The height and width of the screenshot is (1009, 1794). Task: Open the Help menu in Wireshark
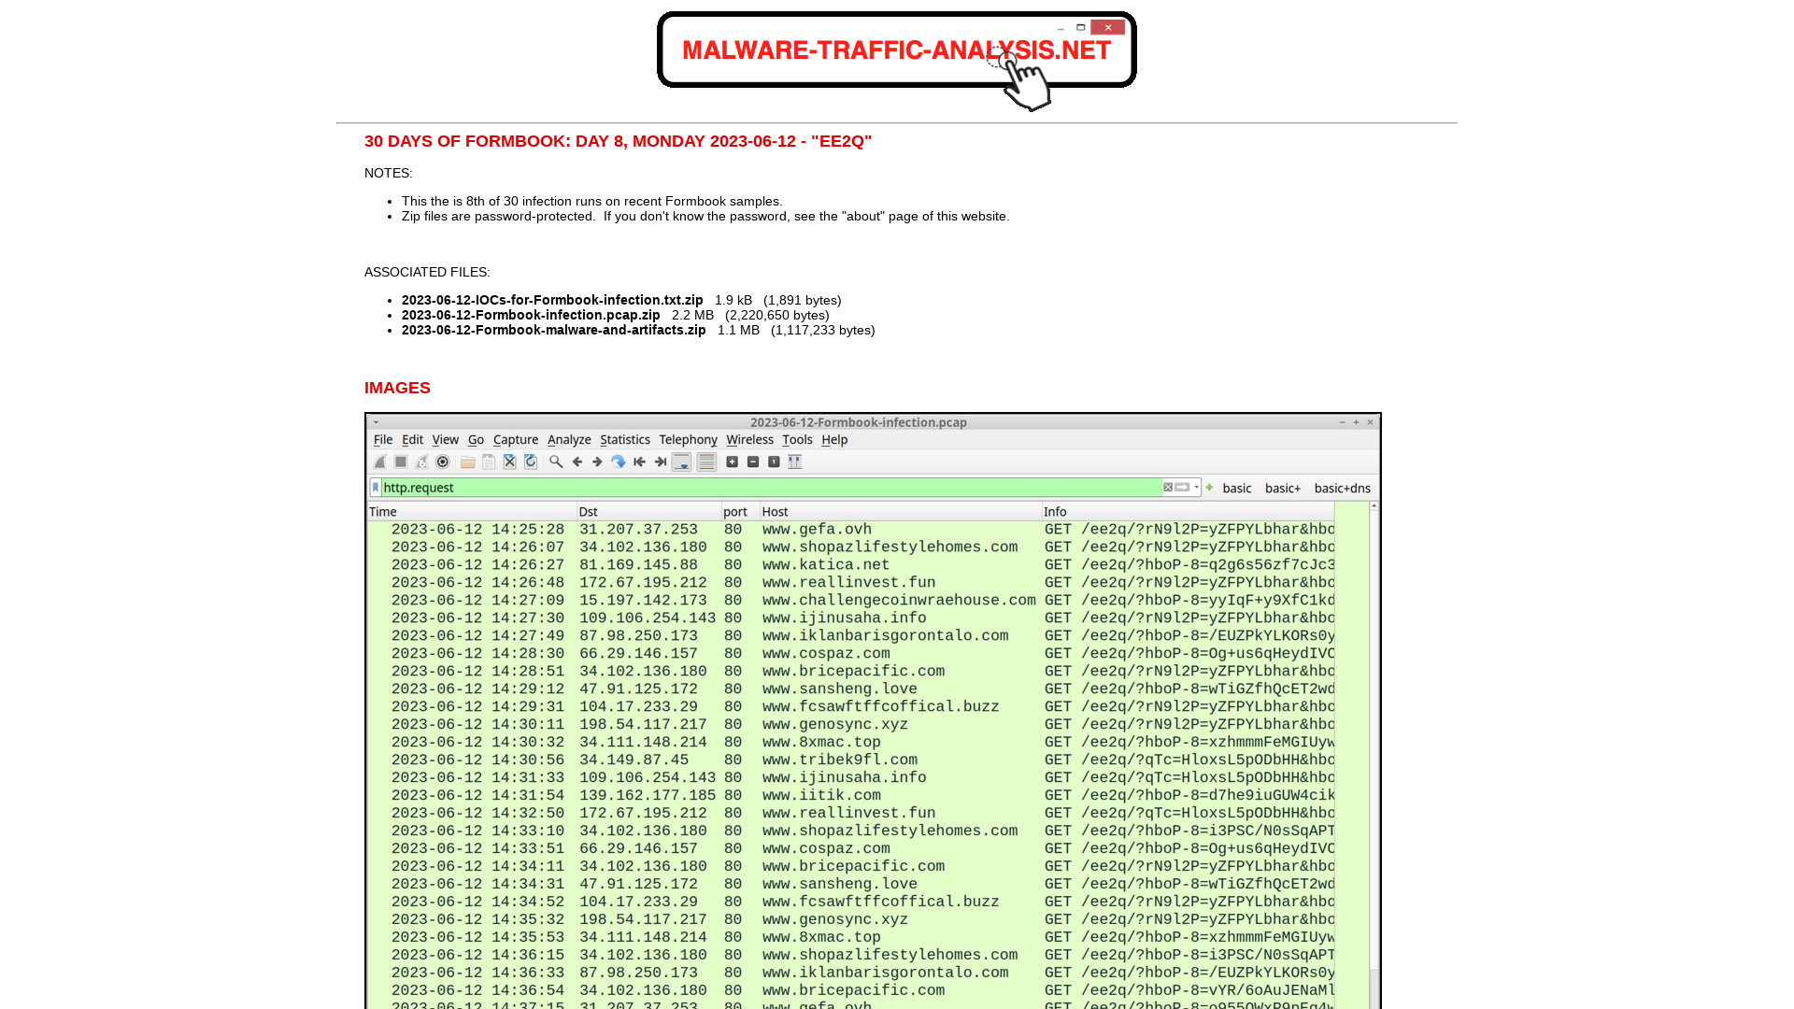tap(834, 440)
